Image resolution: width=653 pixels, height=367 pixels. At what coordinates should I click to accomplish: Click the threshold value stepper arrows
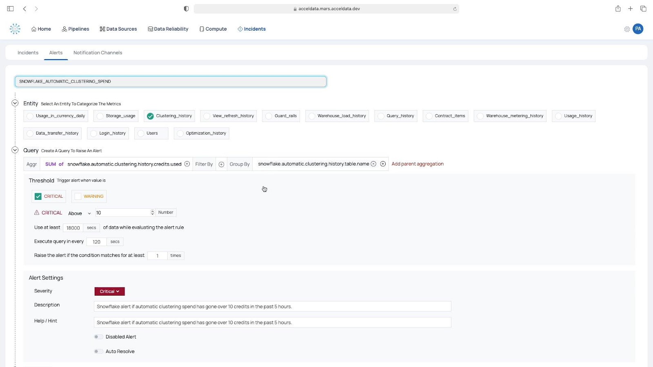[153, 212]
